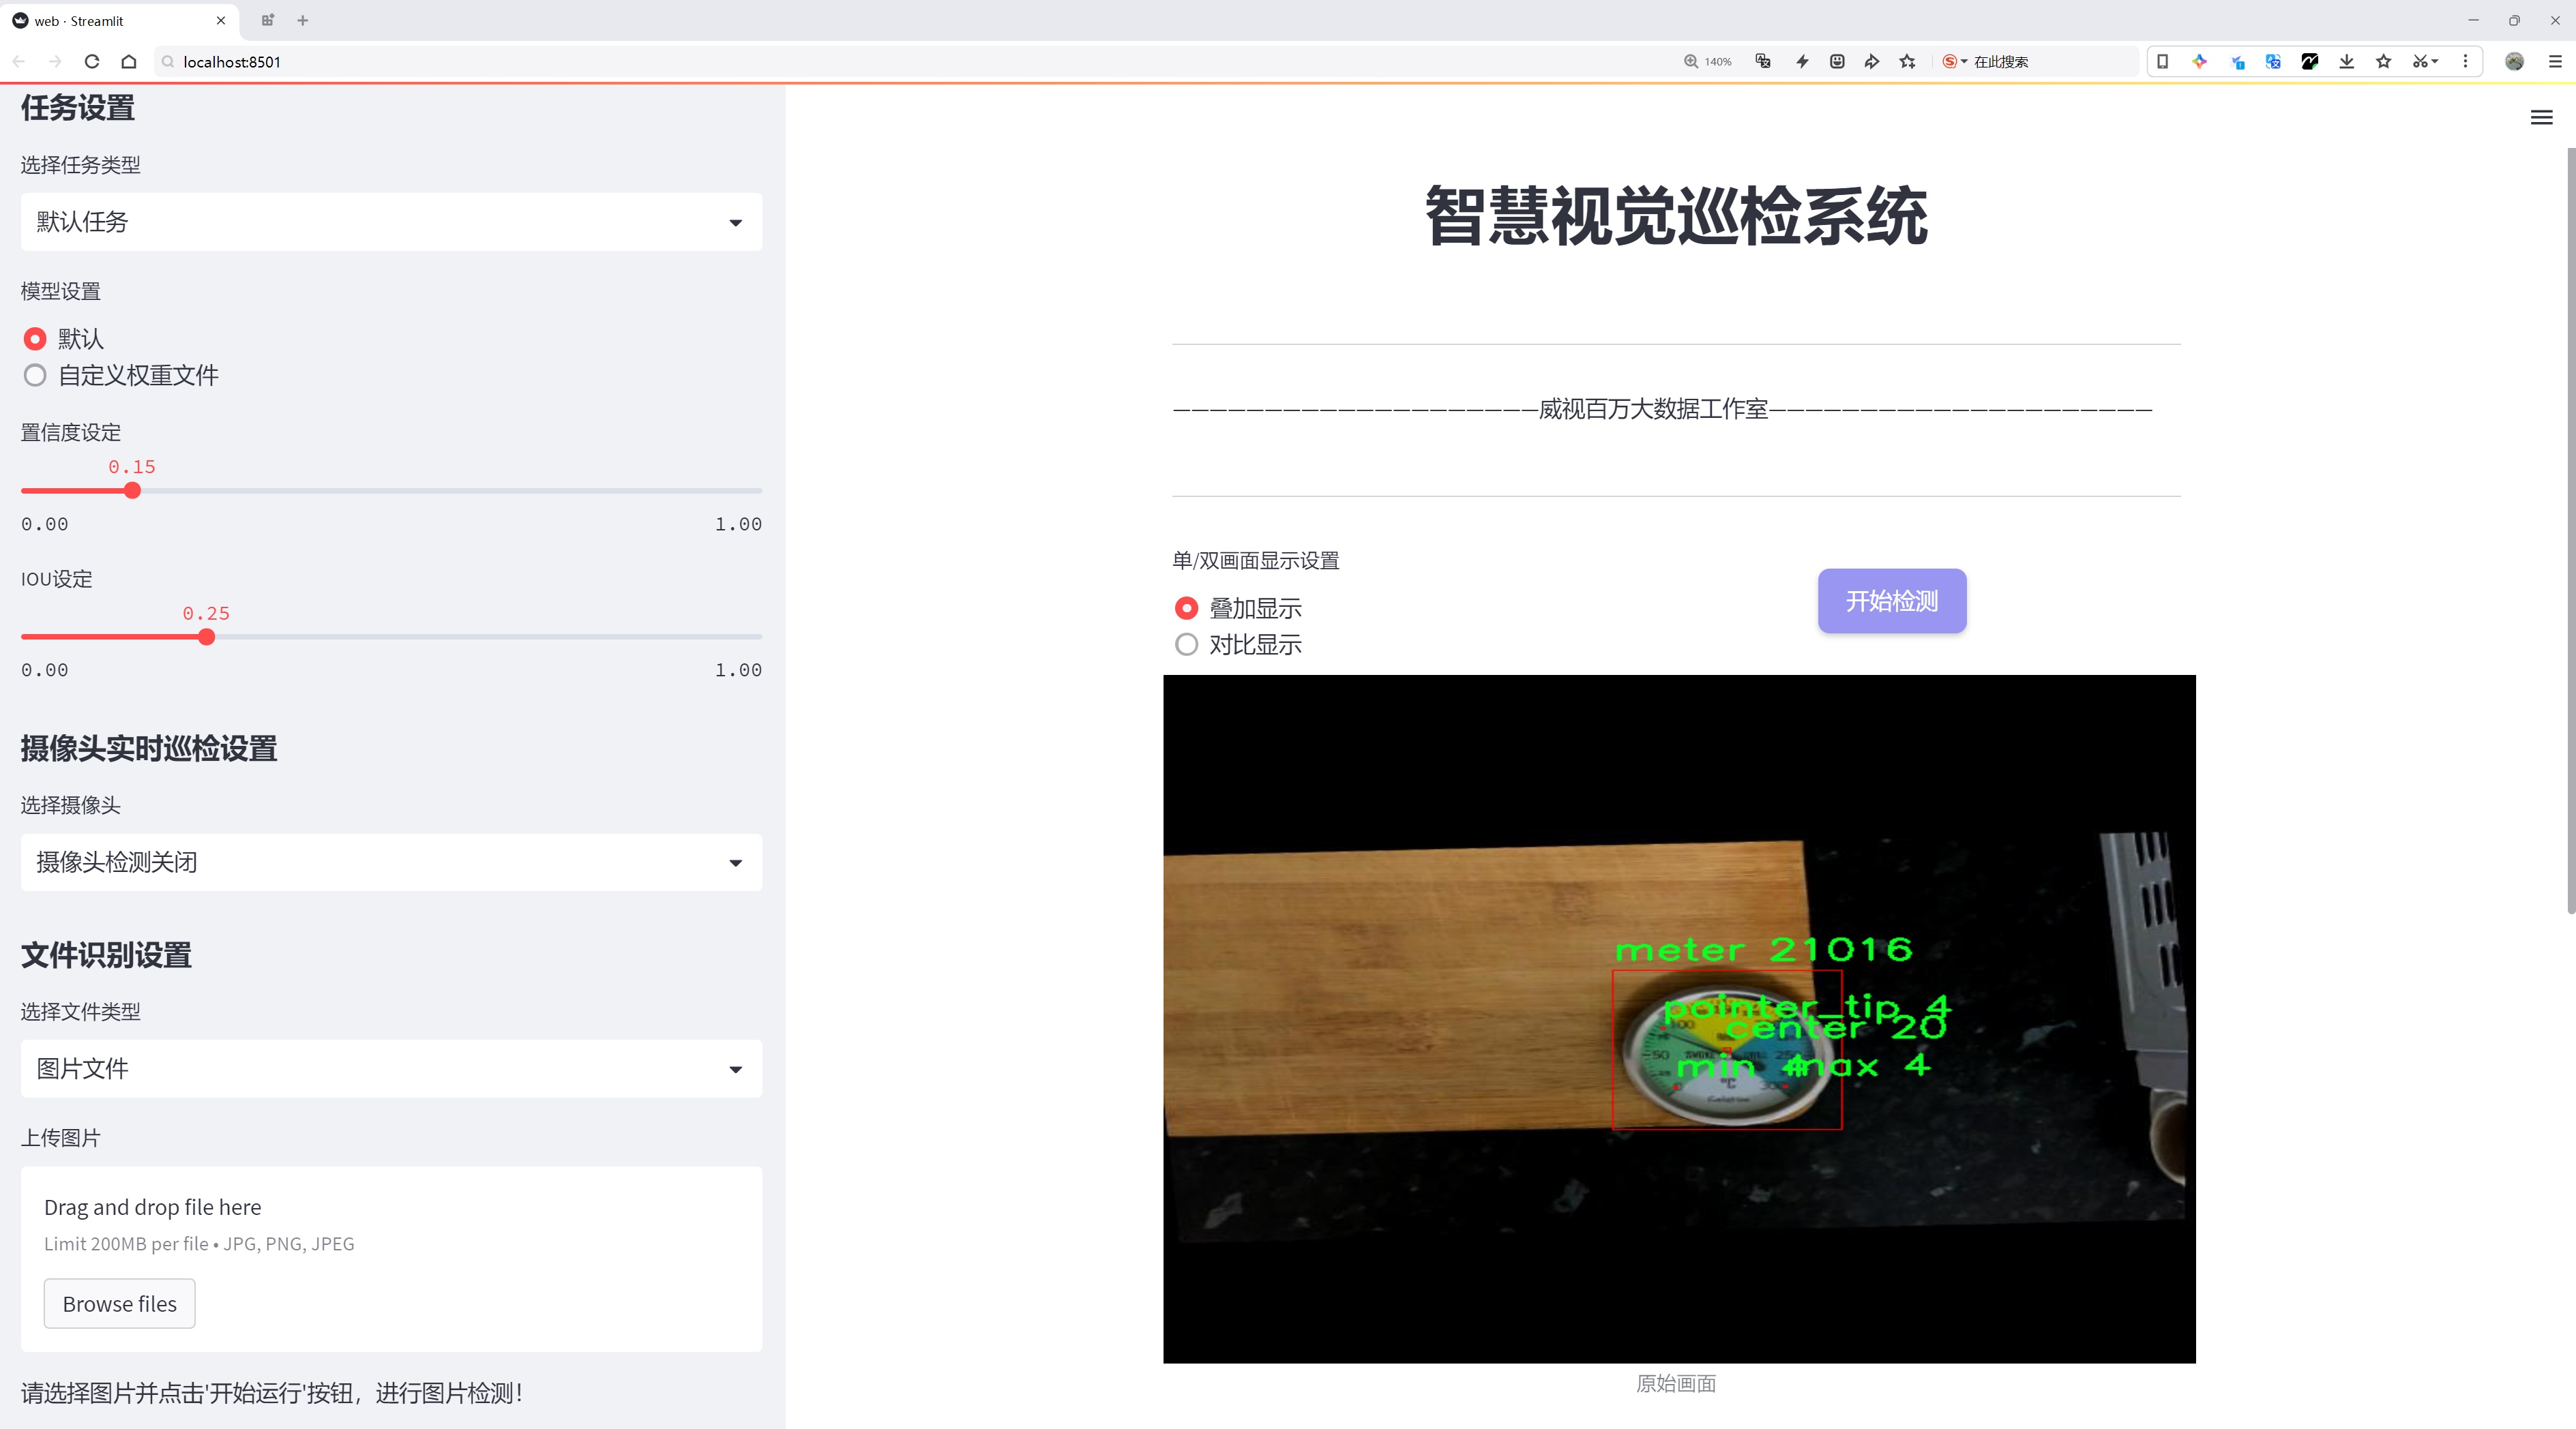Go to browser home page

pyautogui.click(x=129, y=62)
